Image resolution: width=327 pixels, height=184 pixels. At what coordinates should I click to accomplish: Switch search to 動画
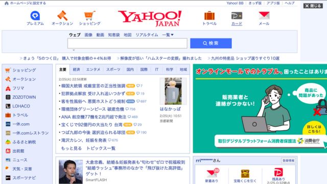(100, 35)
